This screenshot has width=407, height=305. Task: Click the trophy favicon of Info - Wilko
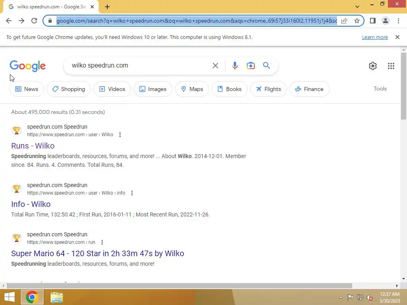pos(17,189)
